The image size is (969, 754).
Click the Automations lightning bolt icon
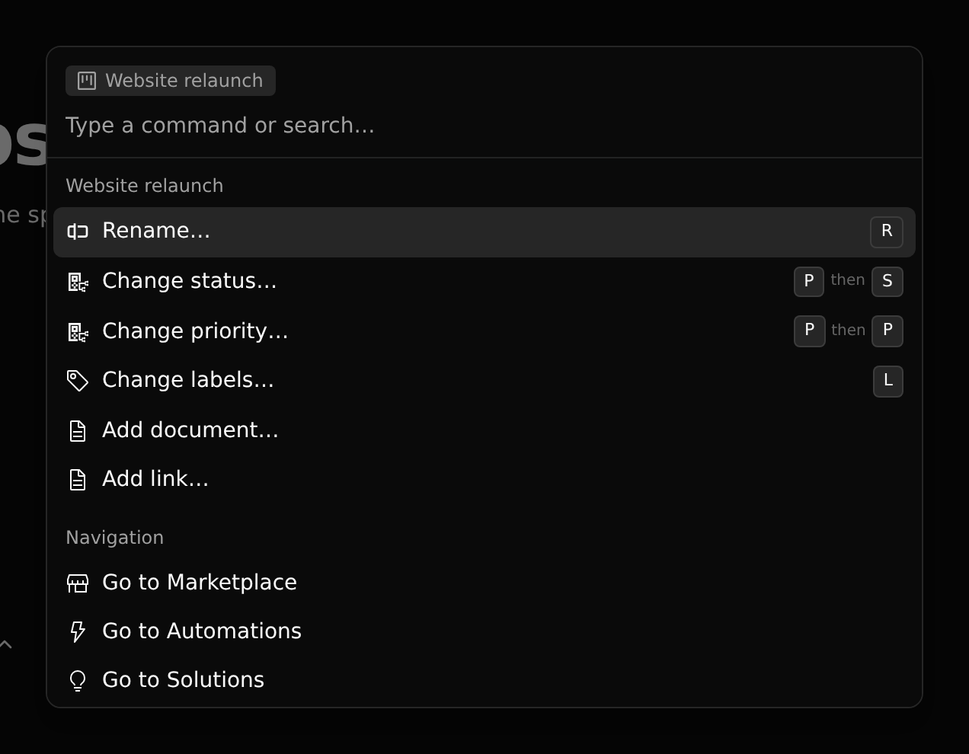78,632
